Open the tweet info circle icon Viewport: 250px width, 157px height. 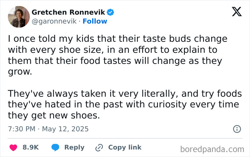point(236,129)
